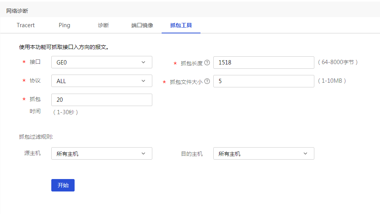380x214 pixels.
Task: Click the 网络诊断 page title
Action: [17, 11]
